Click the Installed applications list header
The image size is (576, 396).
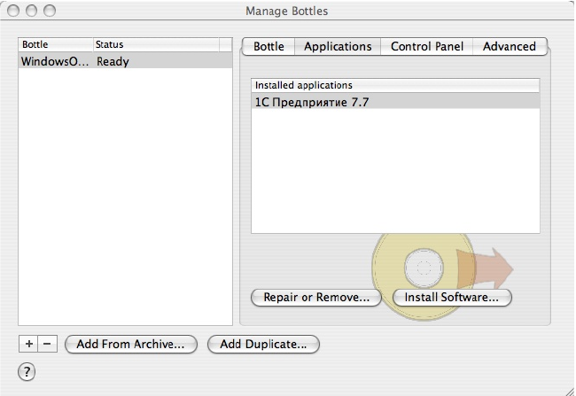tap(395, 85)
